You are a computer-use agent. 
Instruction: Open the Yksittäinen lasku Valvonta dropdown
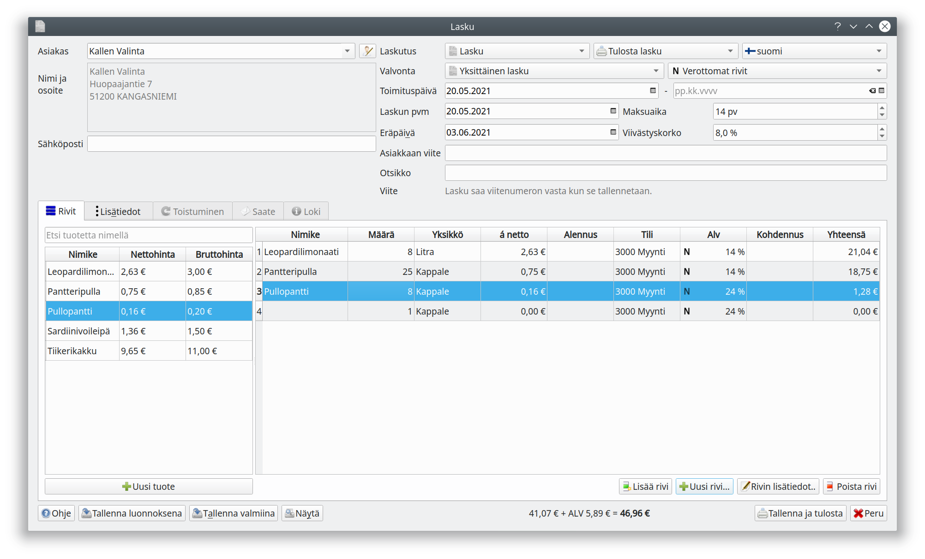point(554,71)
